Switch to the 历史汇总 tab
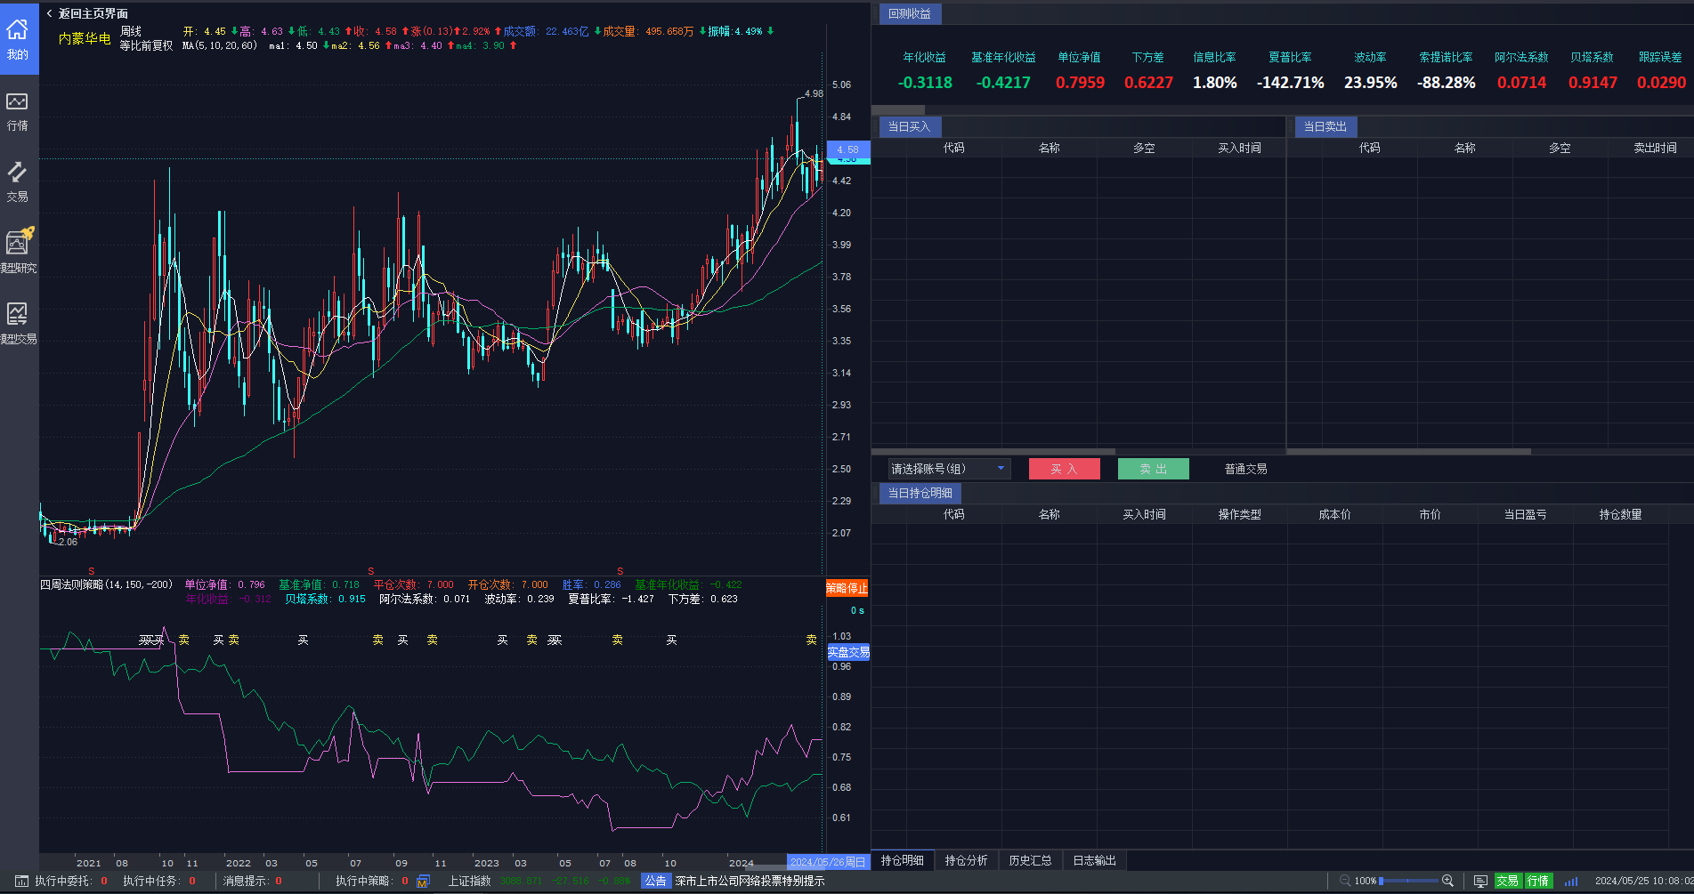The height and width of the screenshot is (894, 1694). pos(1030,860)
